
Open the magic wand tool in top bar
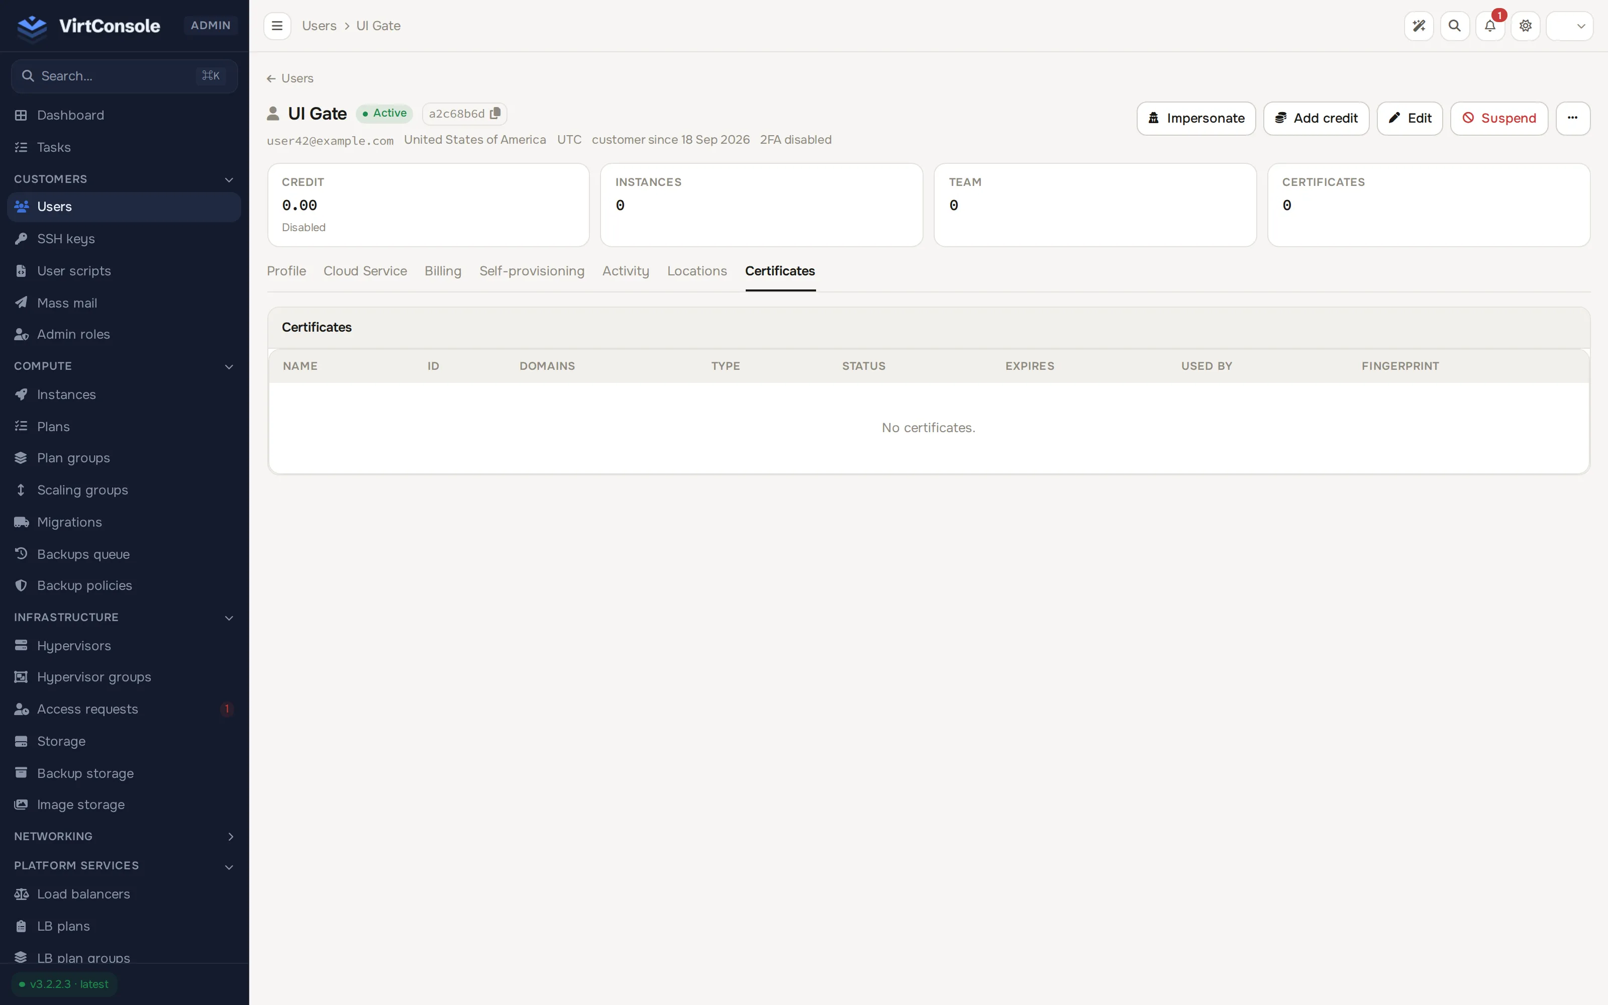pos(1419,26)
